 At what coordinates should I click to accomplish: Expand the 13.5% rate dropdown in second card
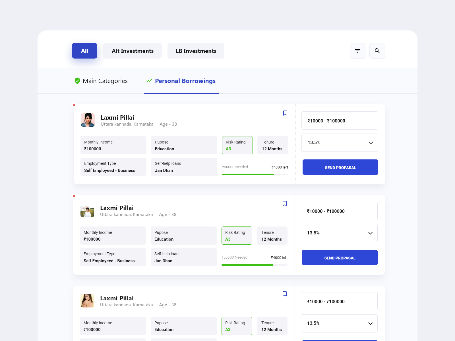(x=339, y=233)
